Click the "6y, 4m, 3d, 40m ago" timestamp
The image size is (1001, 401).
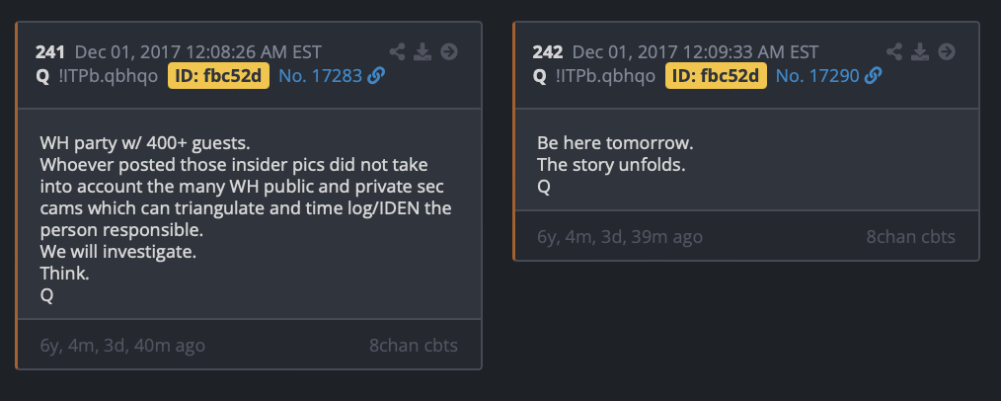point(122,346)
